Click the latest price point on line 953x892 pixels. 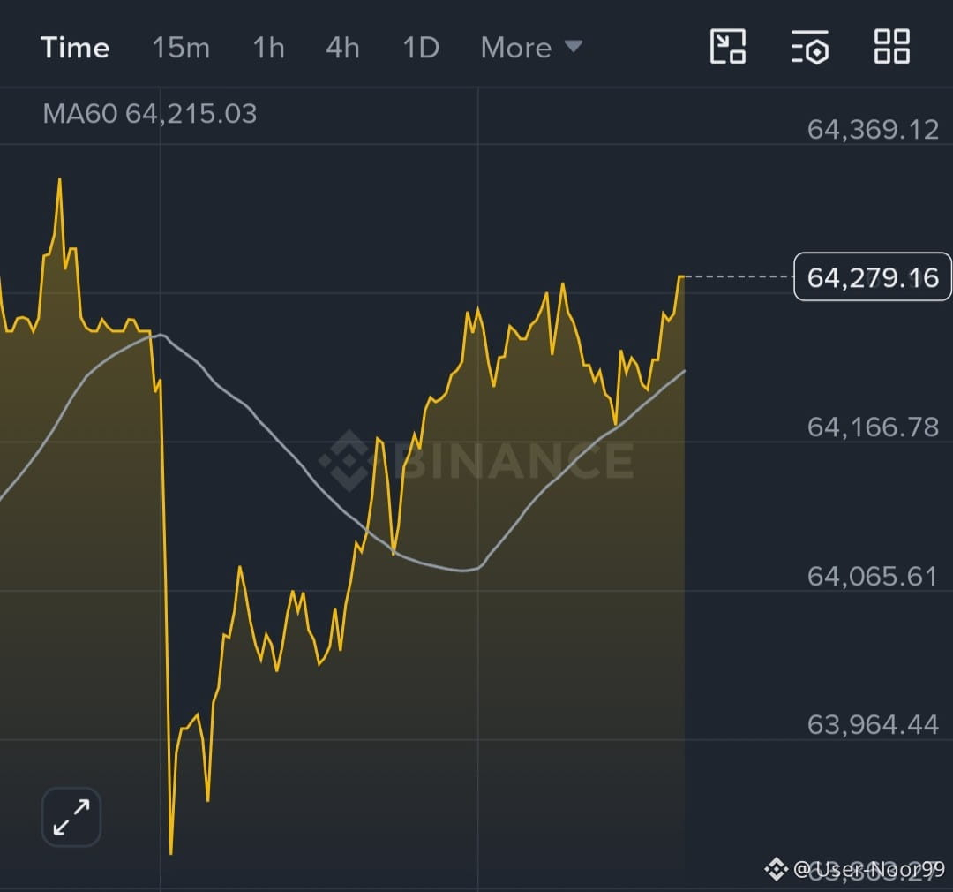click(681, 276)
